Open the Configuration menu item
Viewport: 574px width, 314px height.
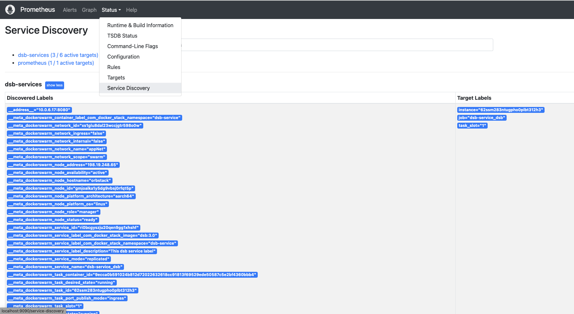[123, 57]
